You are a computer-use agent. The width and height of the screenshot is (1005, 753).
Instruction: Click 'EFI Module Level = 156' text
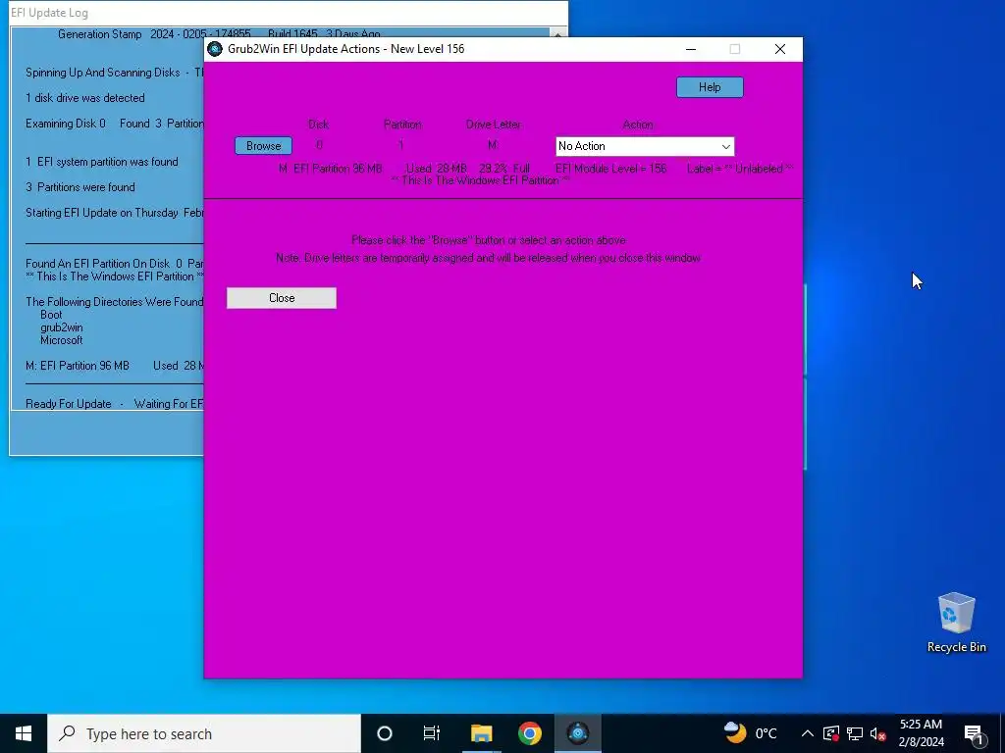coord(610,169)
